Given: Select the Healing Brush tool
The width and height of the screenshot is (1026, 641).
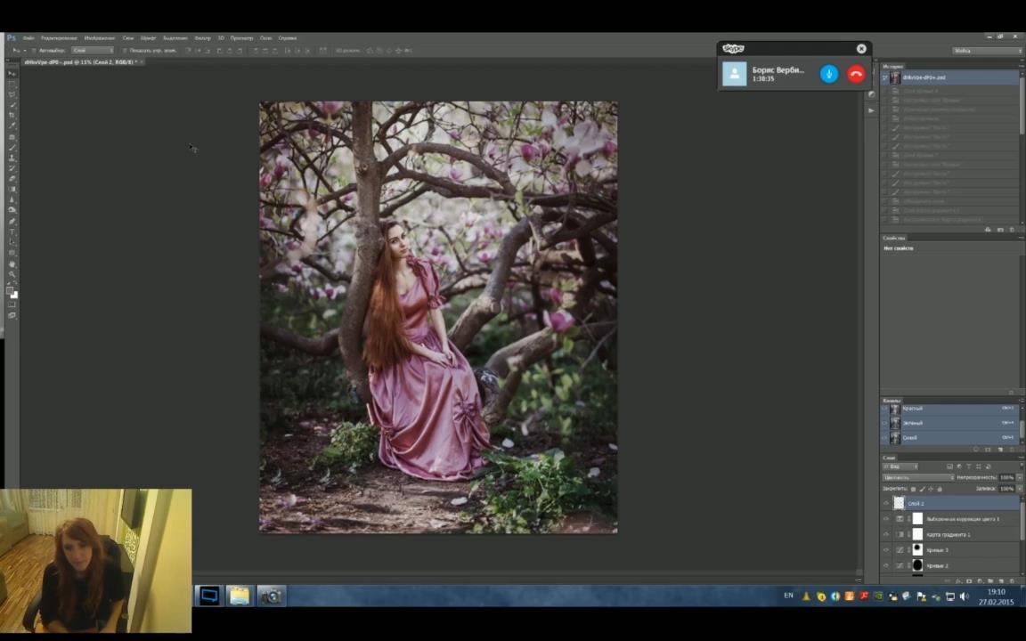Looking at the screenshot, I should click(x=12, y=137).
